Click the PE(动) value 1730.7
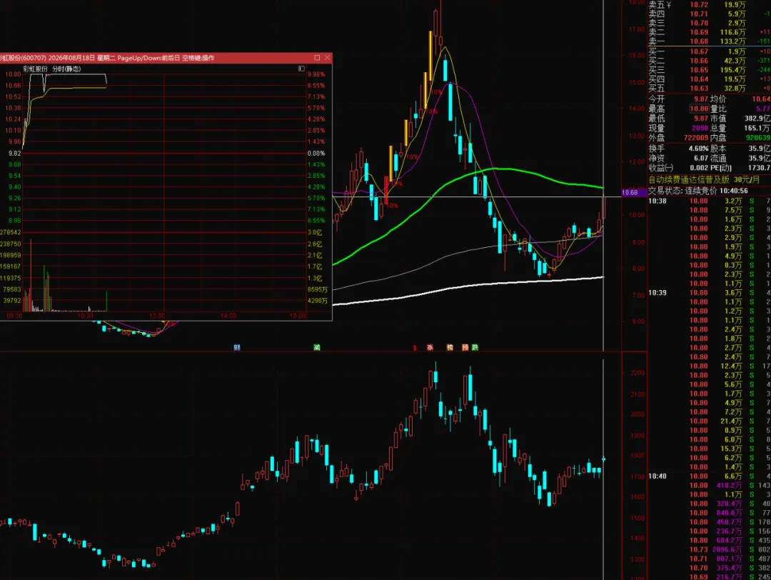Viewport: 771px width, 580px height. pos(759,169)
